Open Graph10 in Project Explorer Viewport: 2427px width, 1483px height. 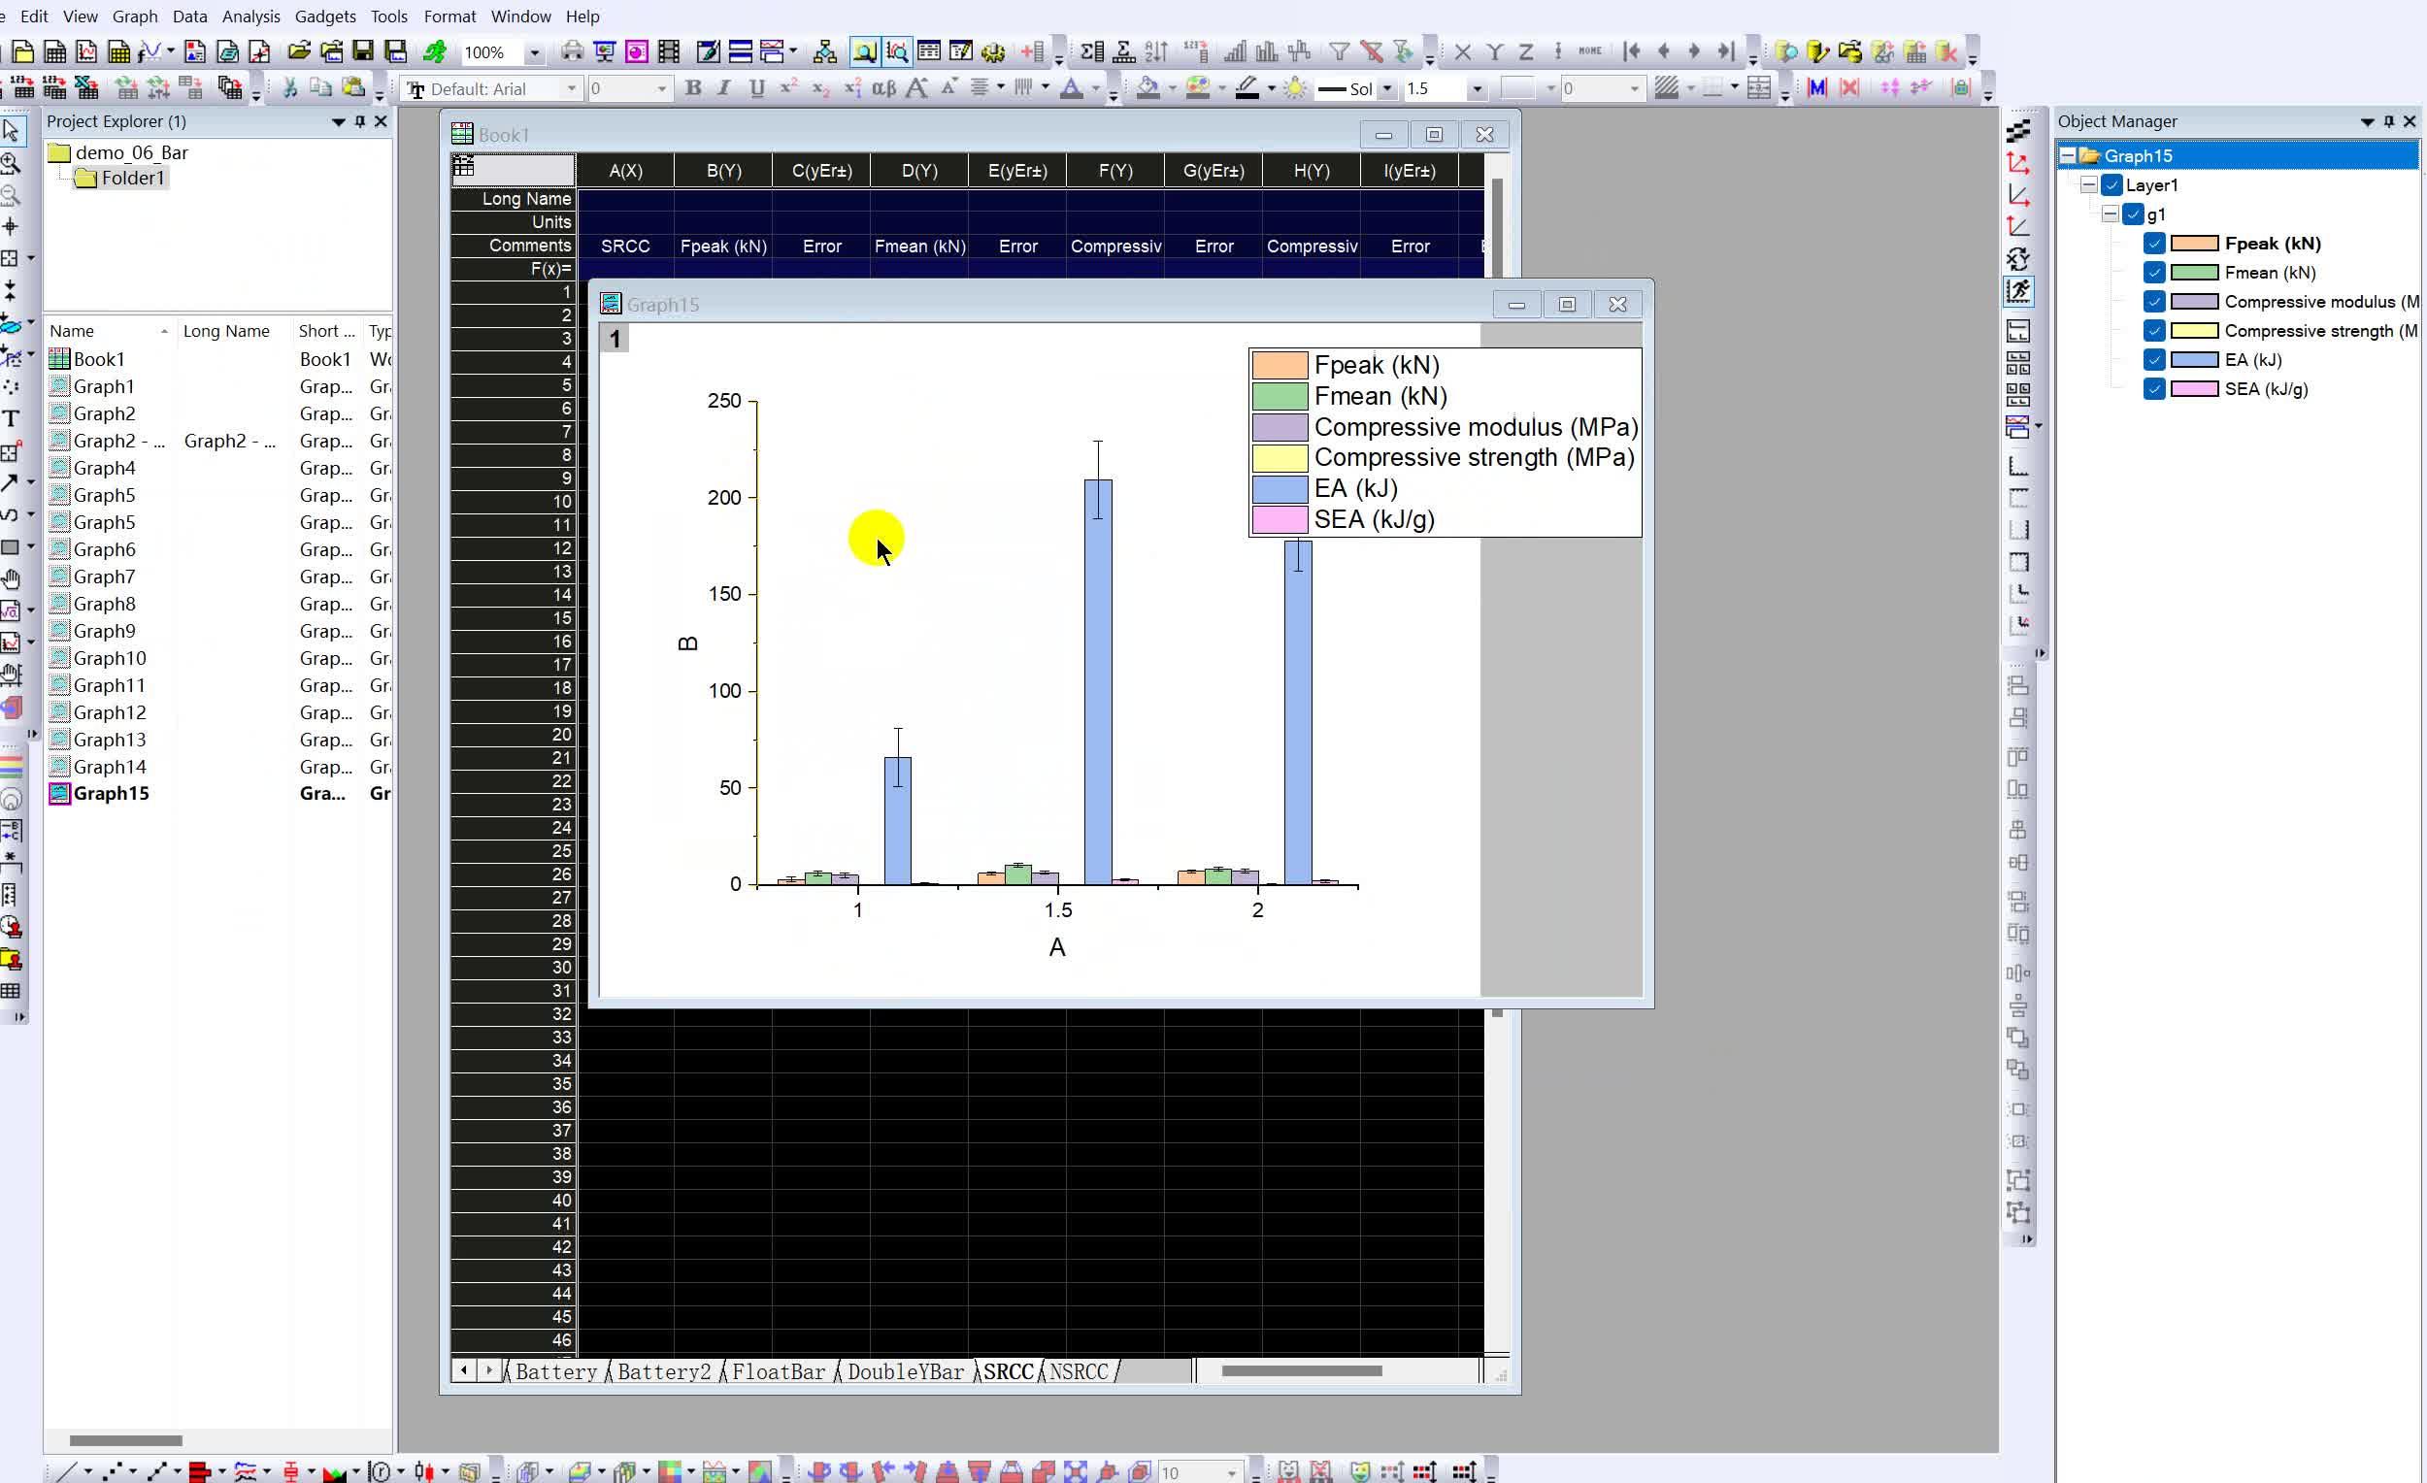pyautogui.click(x=110, y=658)
